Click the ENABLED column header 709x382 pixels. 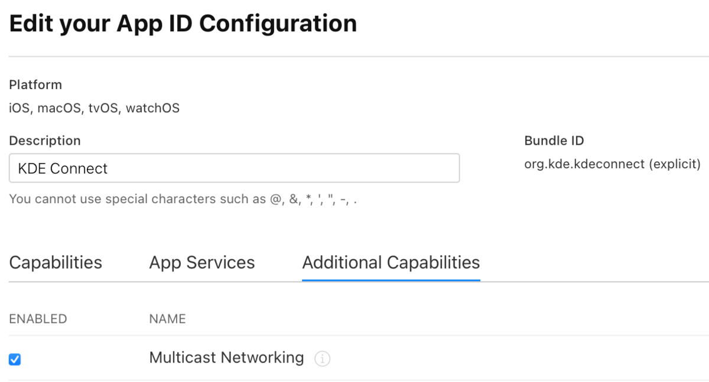click(x=38, y=319)
